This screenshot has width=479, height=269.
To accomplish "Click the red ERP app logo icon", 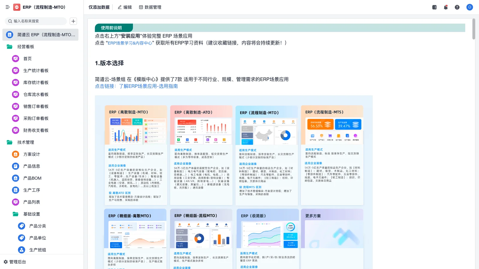I will [x=17, y=7].
